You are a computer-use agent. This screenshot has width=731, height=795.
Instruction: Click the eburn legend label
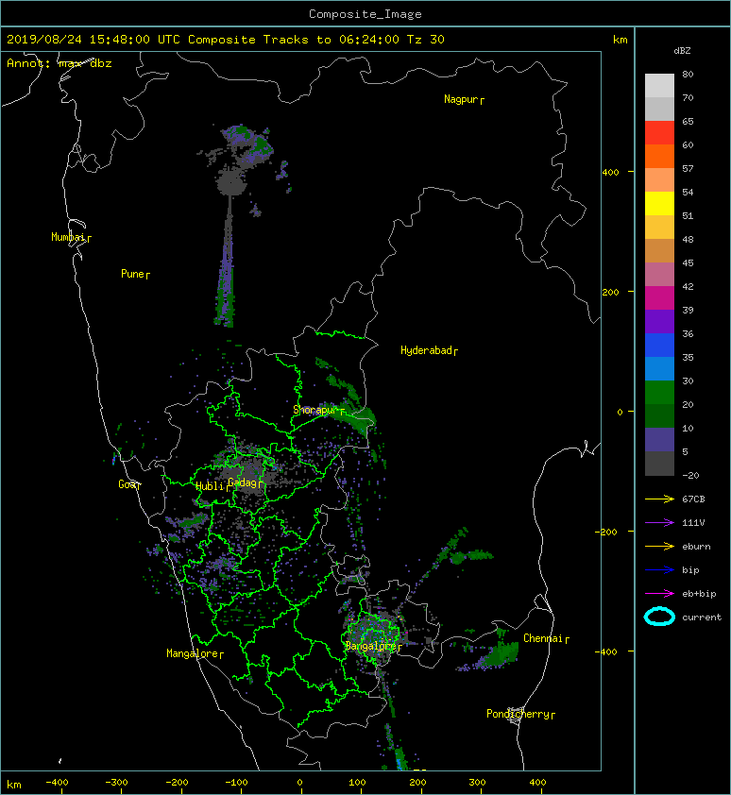coord(696,547)
